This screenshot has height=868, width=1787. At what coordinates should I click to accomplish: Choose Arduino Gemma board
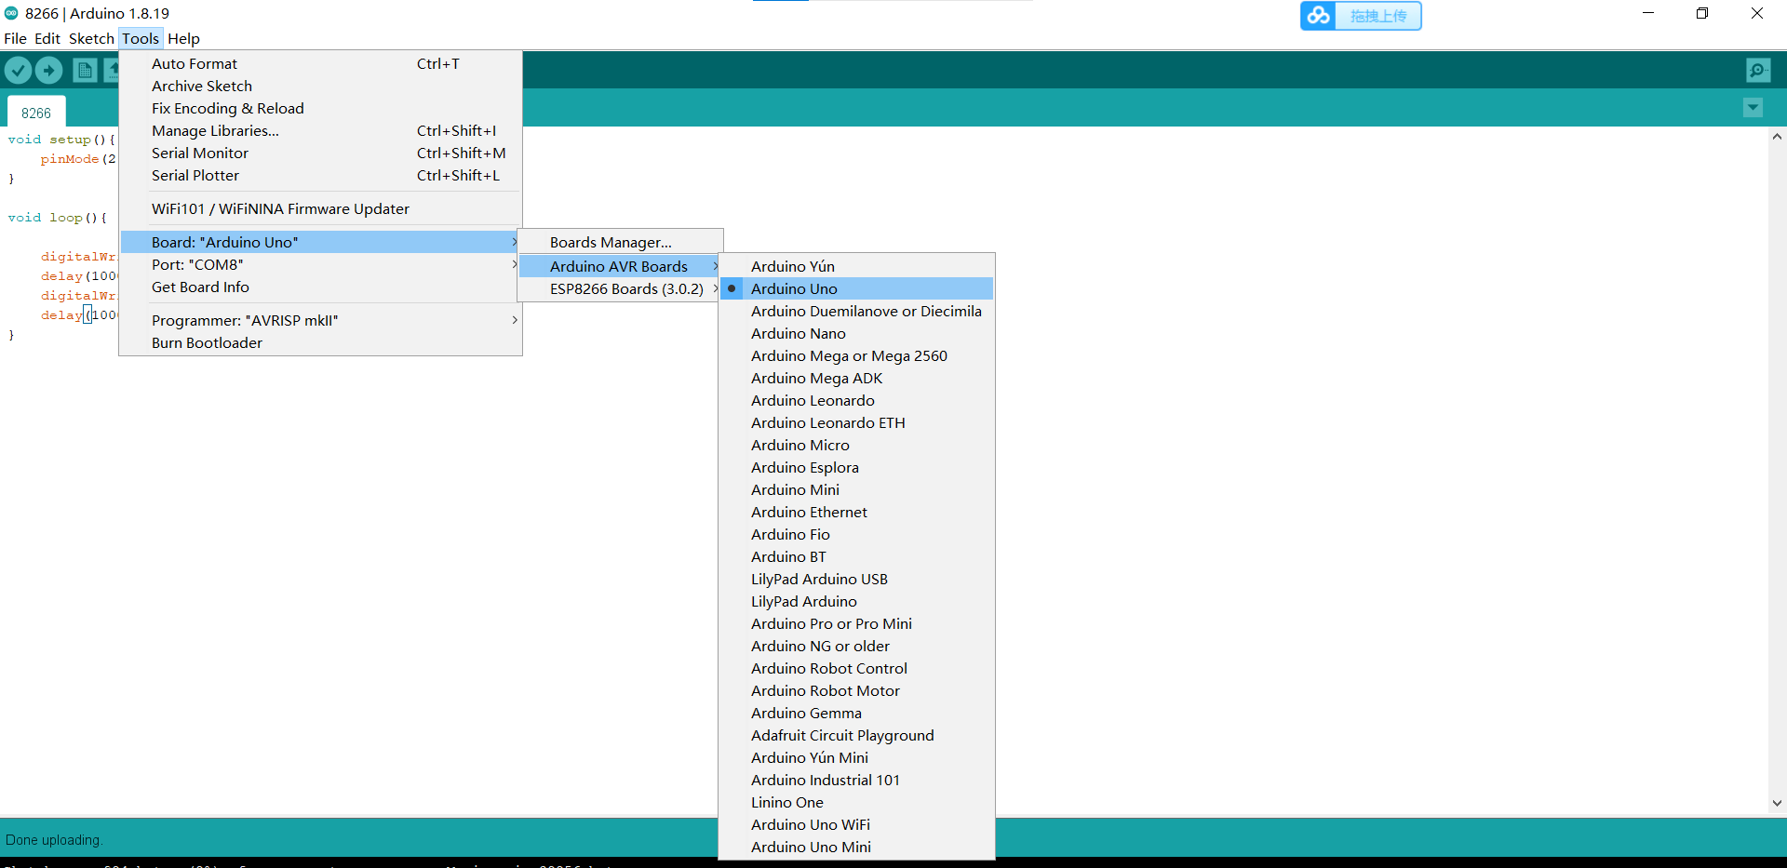(856, 713)
